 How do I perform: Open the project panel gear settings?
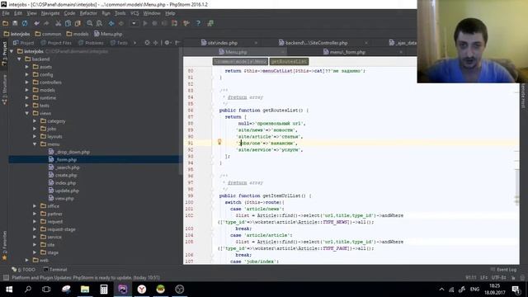(167, 43)
